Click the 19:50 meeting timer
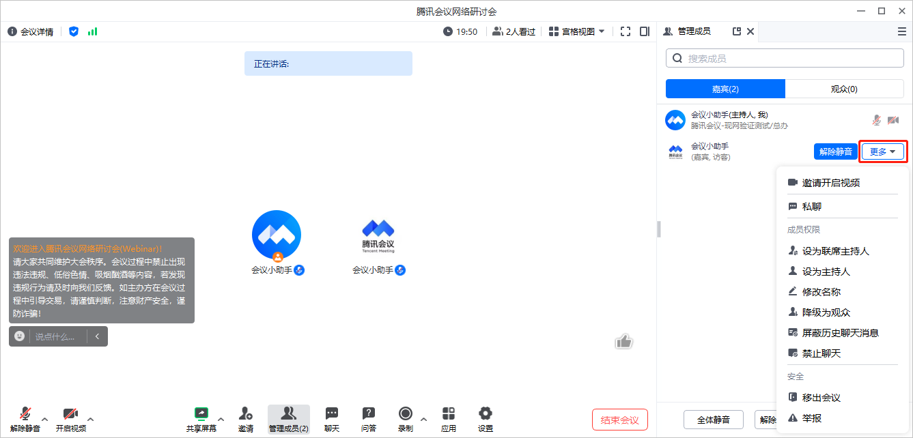The image size is (913, 438). [x=460, y=31]
